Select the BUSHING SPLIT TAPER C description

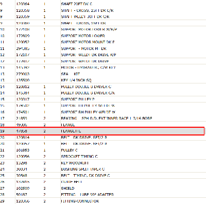(83, 169)
